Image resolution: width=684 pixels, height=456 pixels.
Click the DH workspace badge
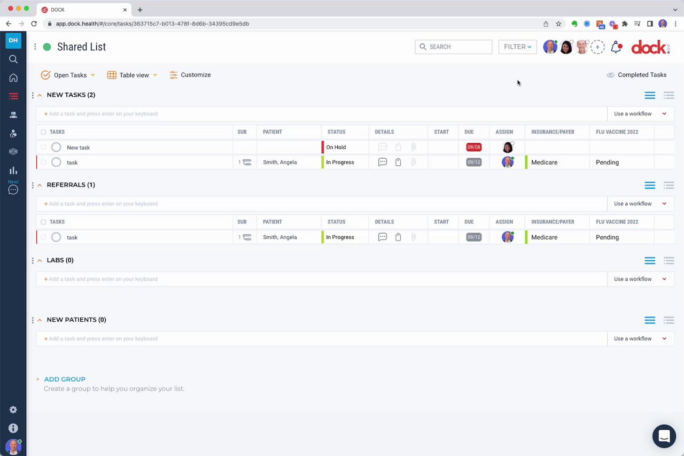click(13, 40)
